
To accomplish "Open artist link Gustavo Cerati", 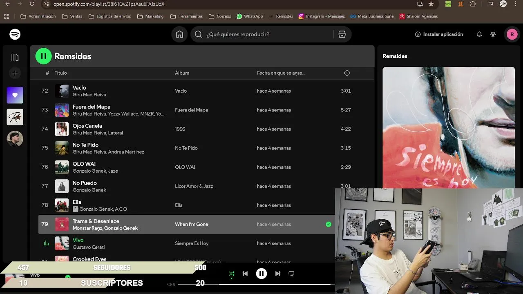I will click(89, 247).
